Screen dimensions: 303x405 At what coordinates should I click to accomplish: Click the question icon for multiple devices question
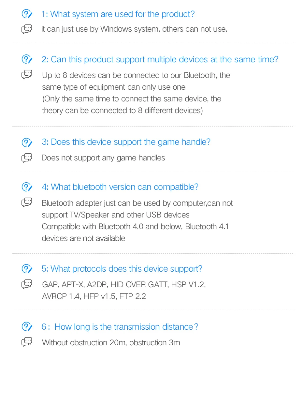[x=27, y=59]
